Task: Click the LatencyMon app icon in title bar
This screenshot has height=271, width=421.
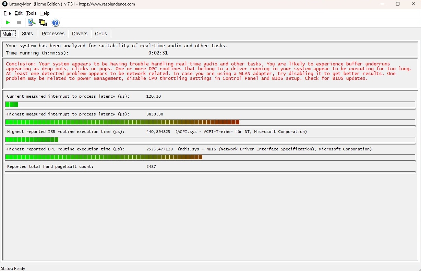Action: pyautogui.click(x=5, y=4)
